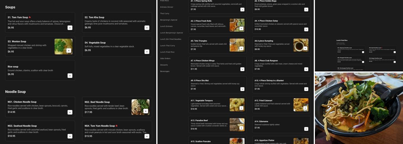Add A12. Fried Calamari to order
The height and width of the screenshot is (144, 403).
pos(305,108)
